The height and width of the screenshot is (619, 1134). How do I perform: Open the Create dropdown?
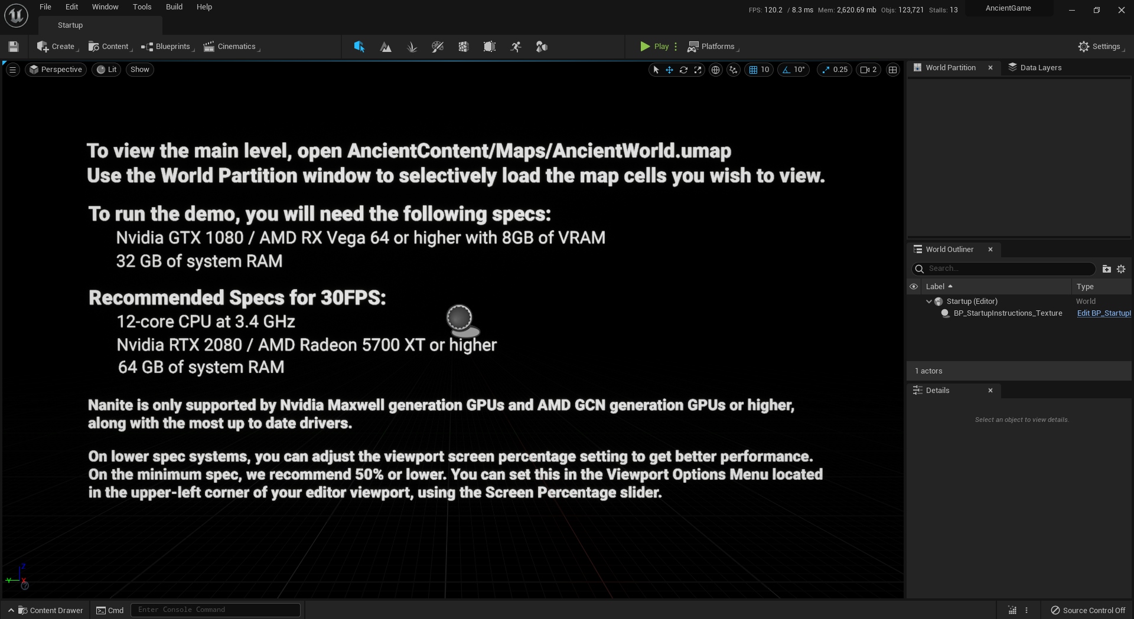[57, 47]
